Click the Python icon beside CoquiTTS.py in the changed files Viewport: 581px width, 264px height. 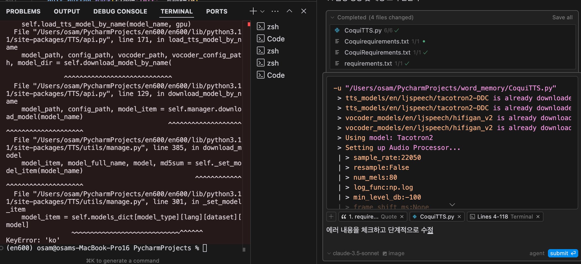click(337, 30)
